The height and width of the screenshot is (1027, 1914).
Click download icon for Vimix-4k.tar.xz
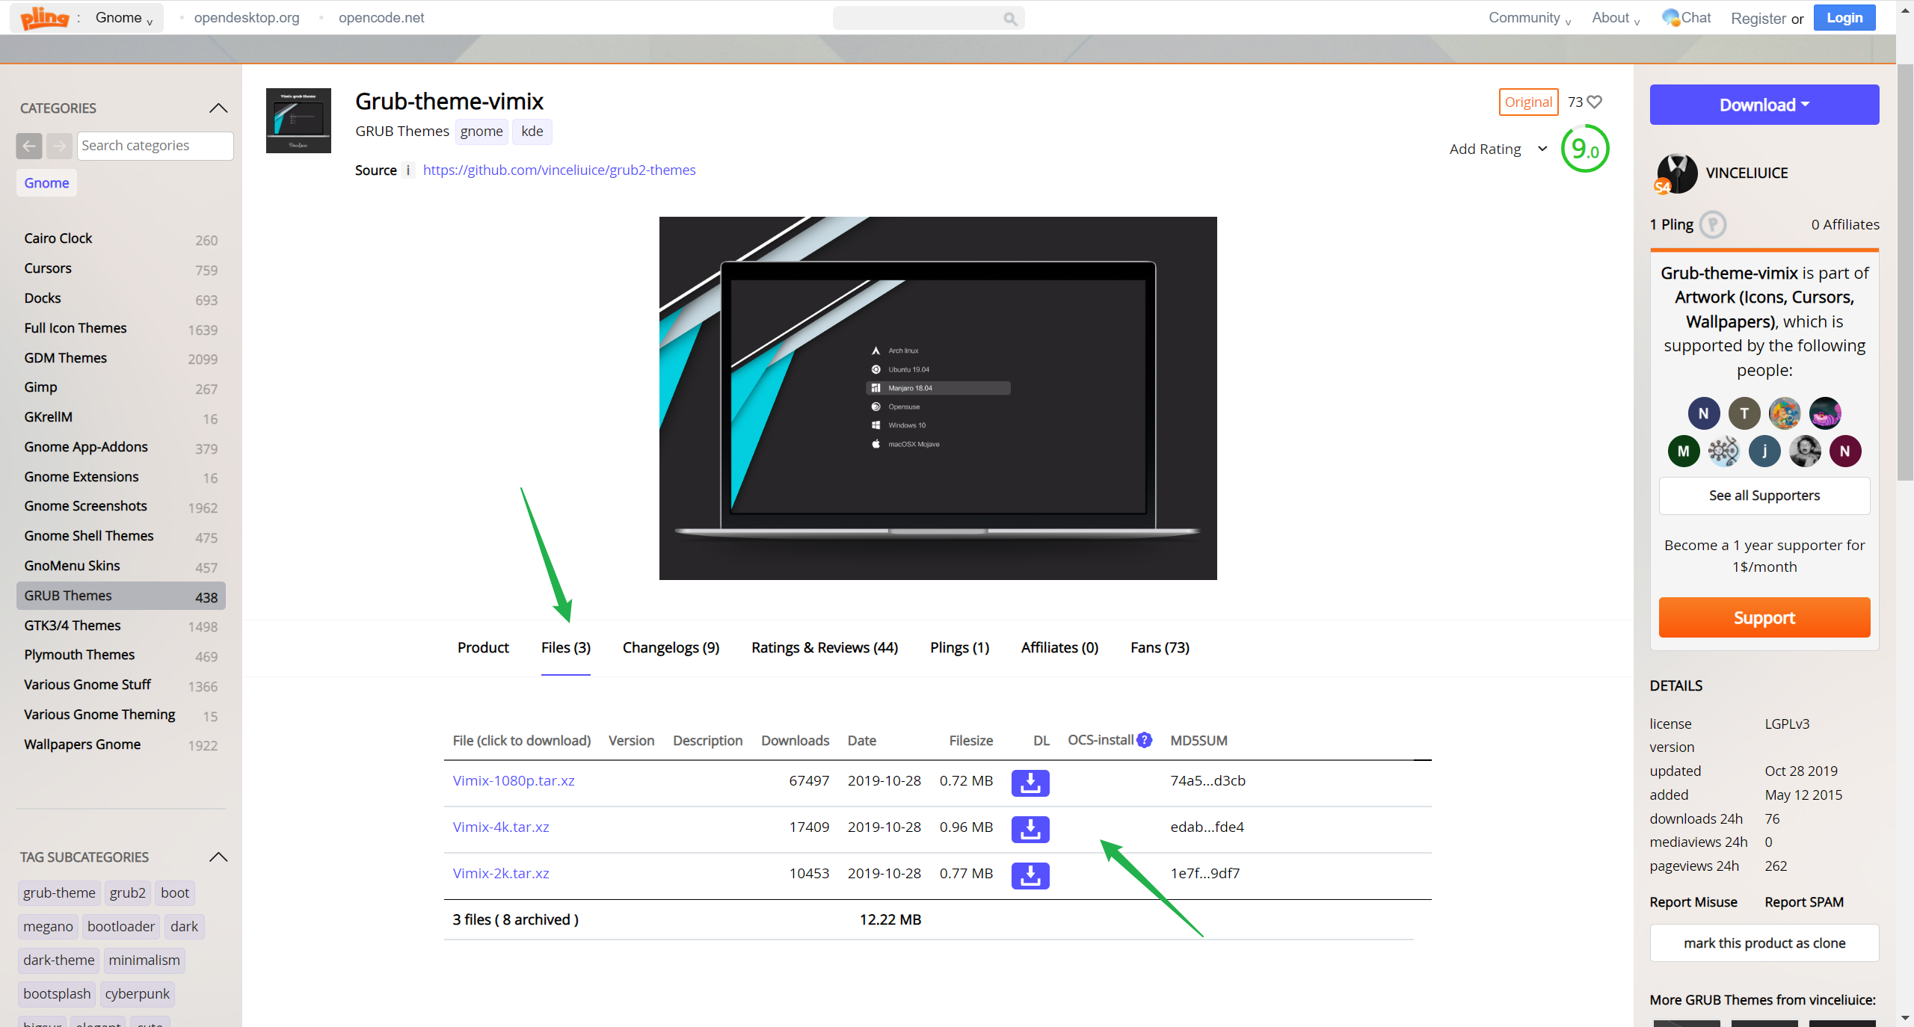(1030, 828)
